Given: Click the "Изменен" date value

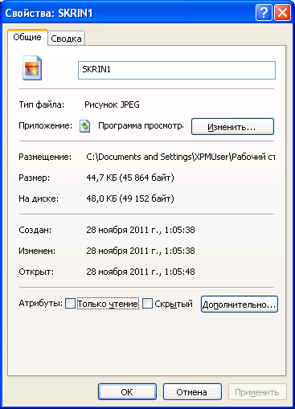Looking at the screenshot, I should point(141,251).
